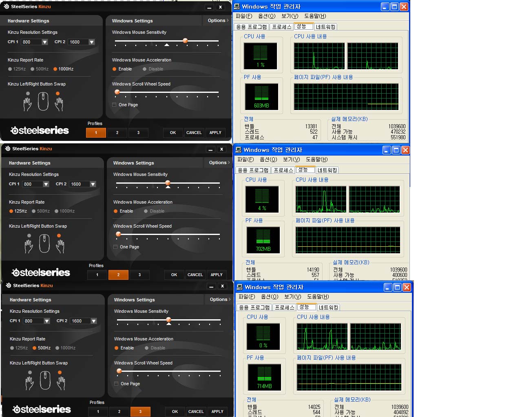Click the page file history graph in the Task Manager showing 714MB
Viewport: 522px width, 417px height.
tap(349, 377)
